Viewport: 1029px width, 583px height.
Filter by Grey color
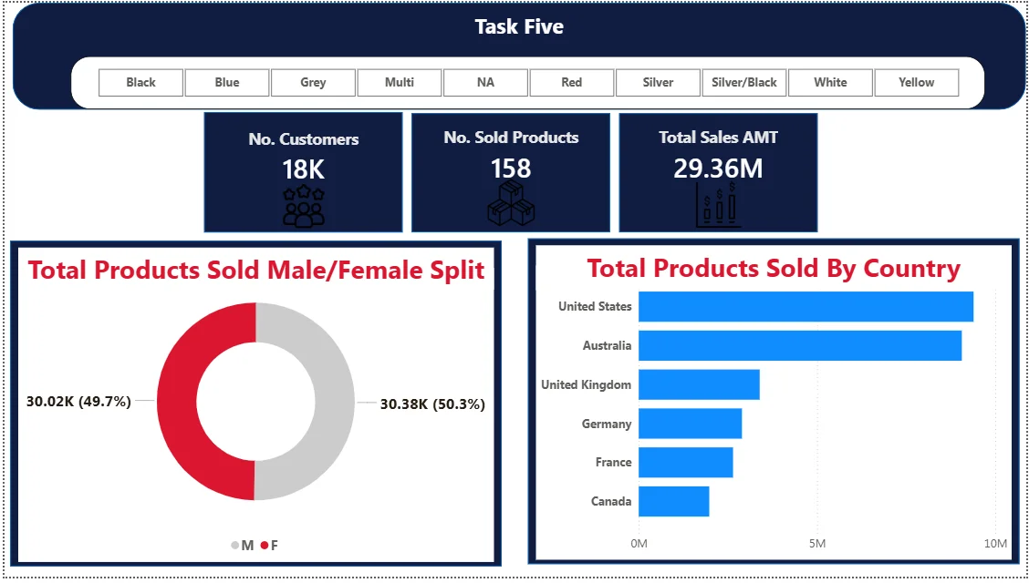click(313, 82)
